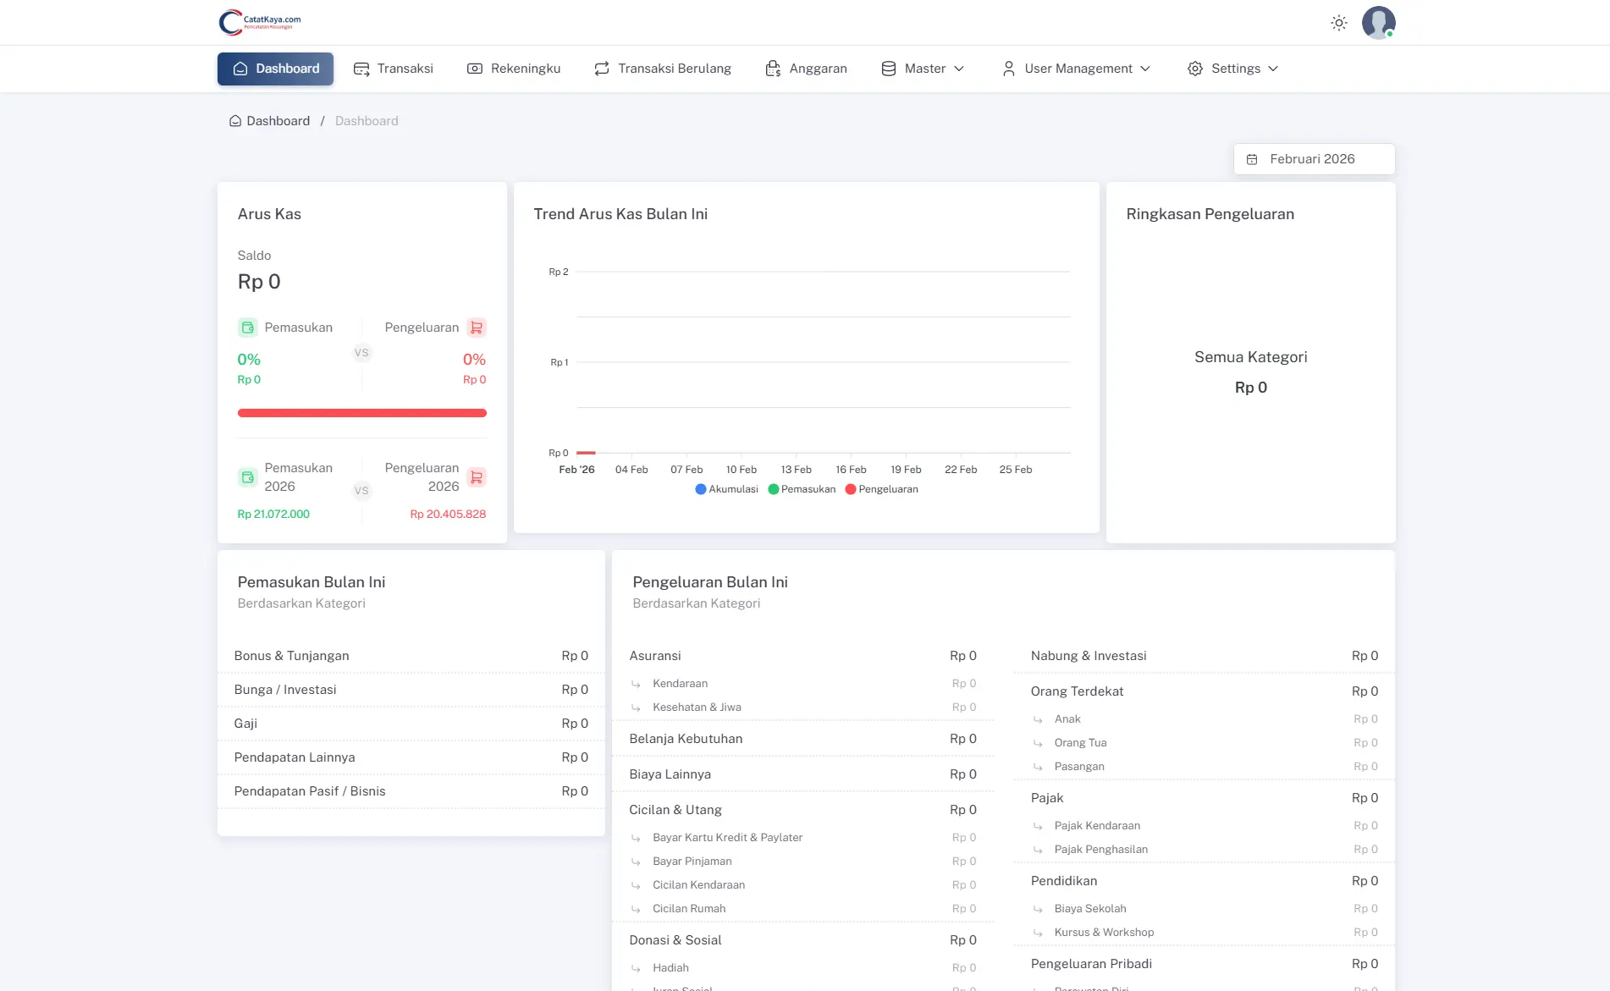Toggle the sun light/dark theme icon
Screen dimensions: 1610x991
click(x=1338, y=23)
